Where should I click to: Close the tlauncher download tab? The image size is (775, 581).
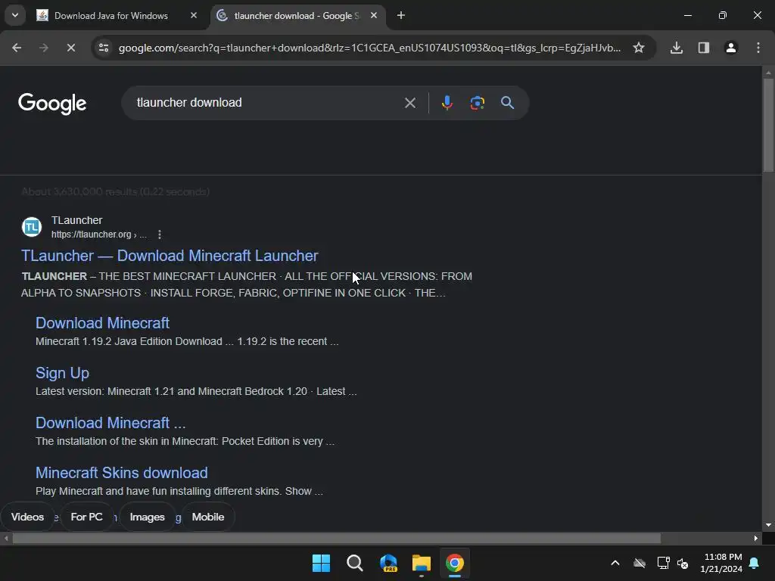pos(374,16)
